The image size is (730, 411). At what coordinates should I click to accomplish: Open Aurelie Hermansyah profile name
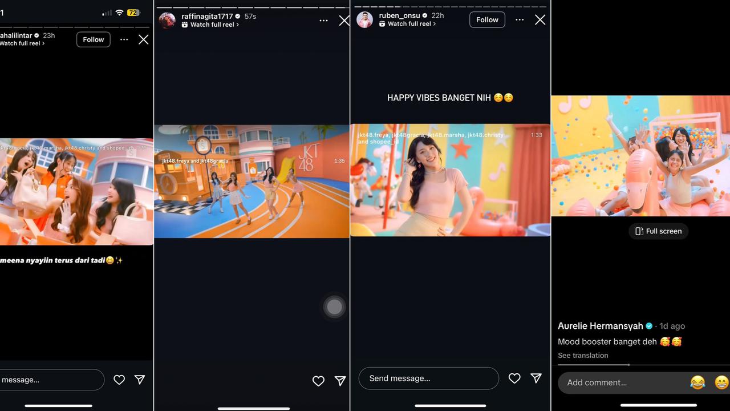tap(601, 326)
